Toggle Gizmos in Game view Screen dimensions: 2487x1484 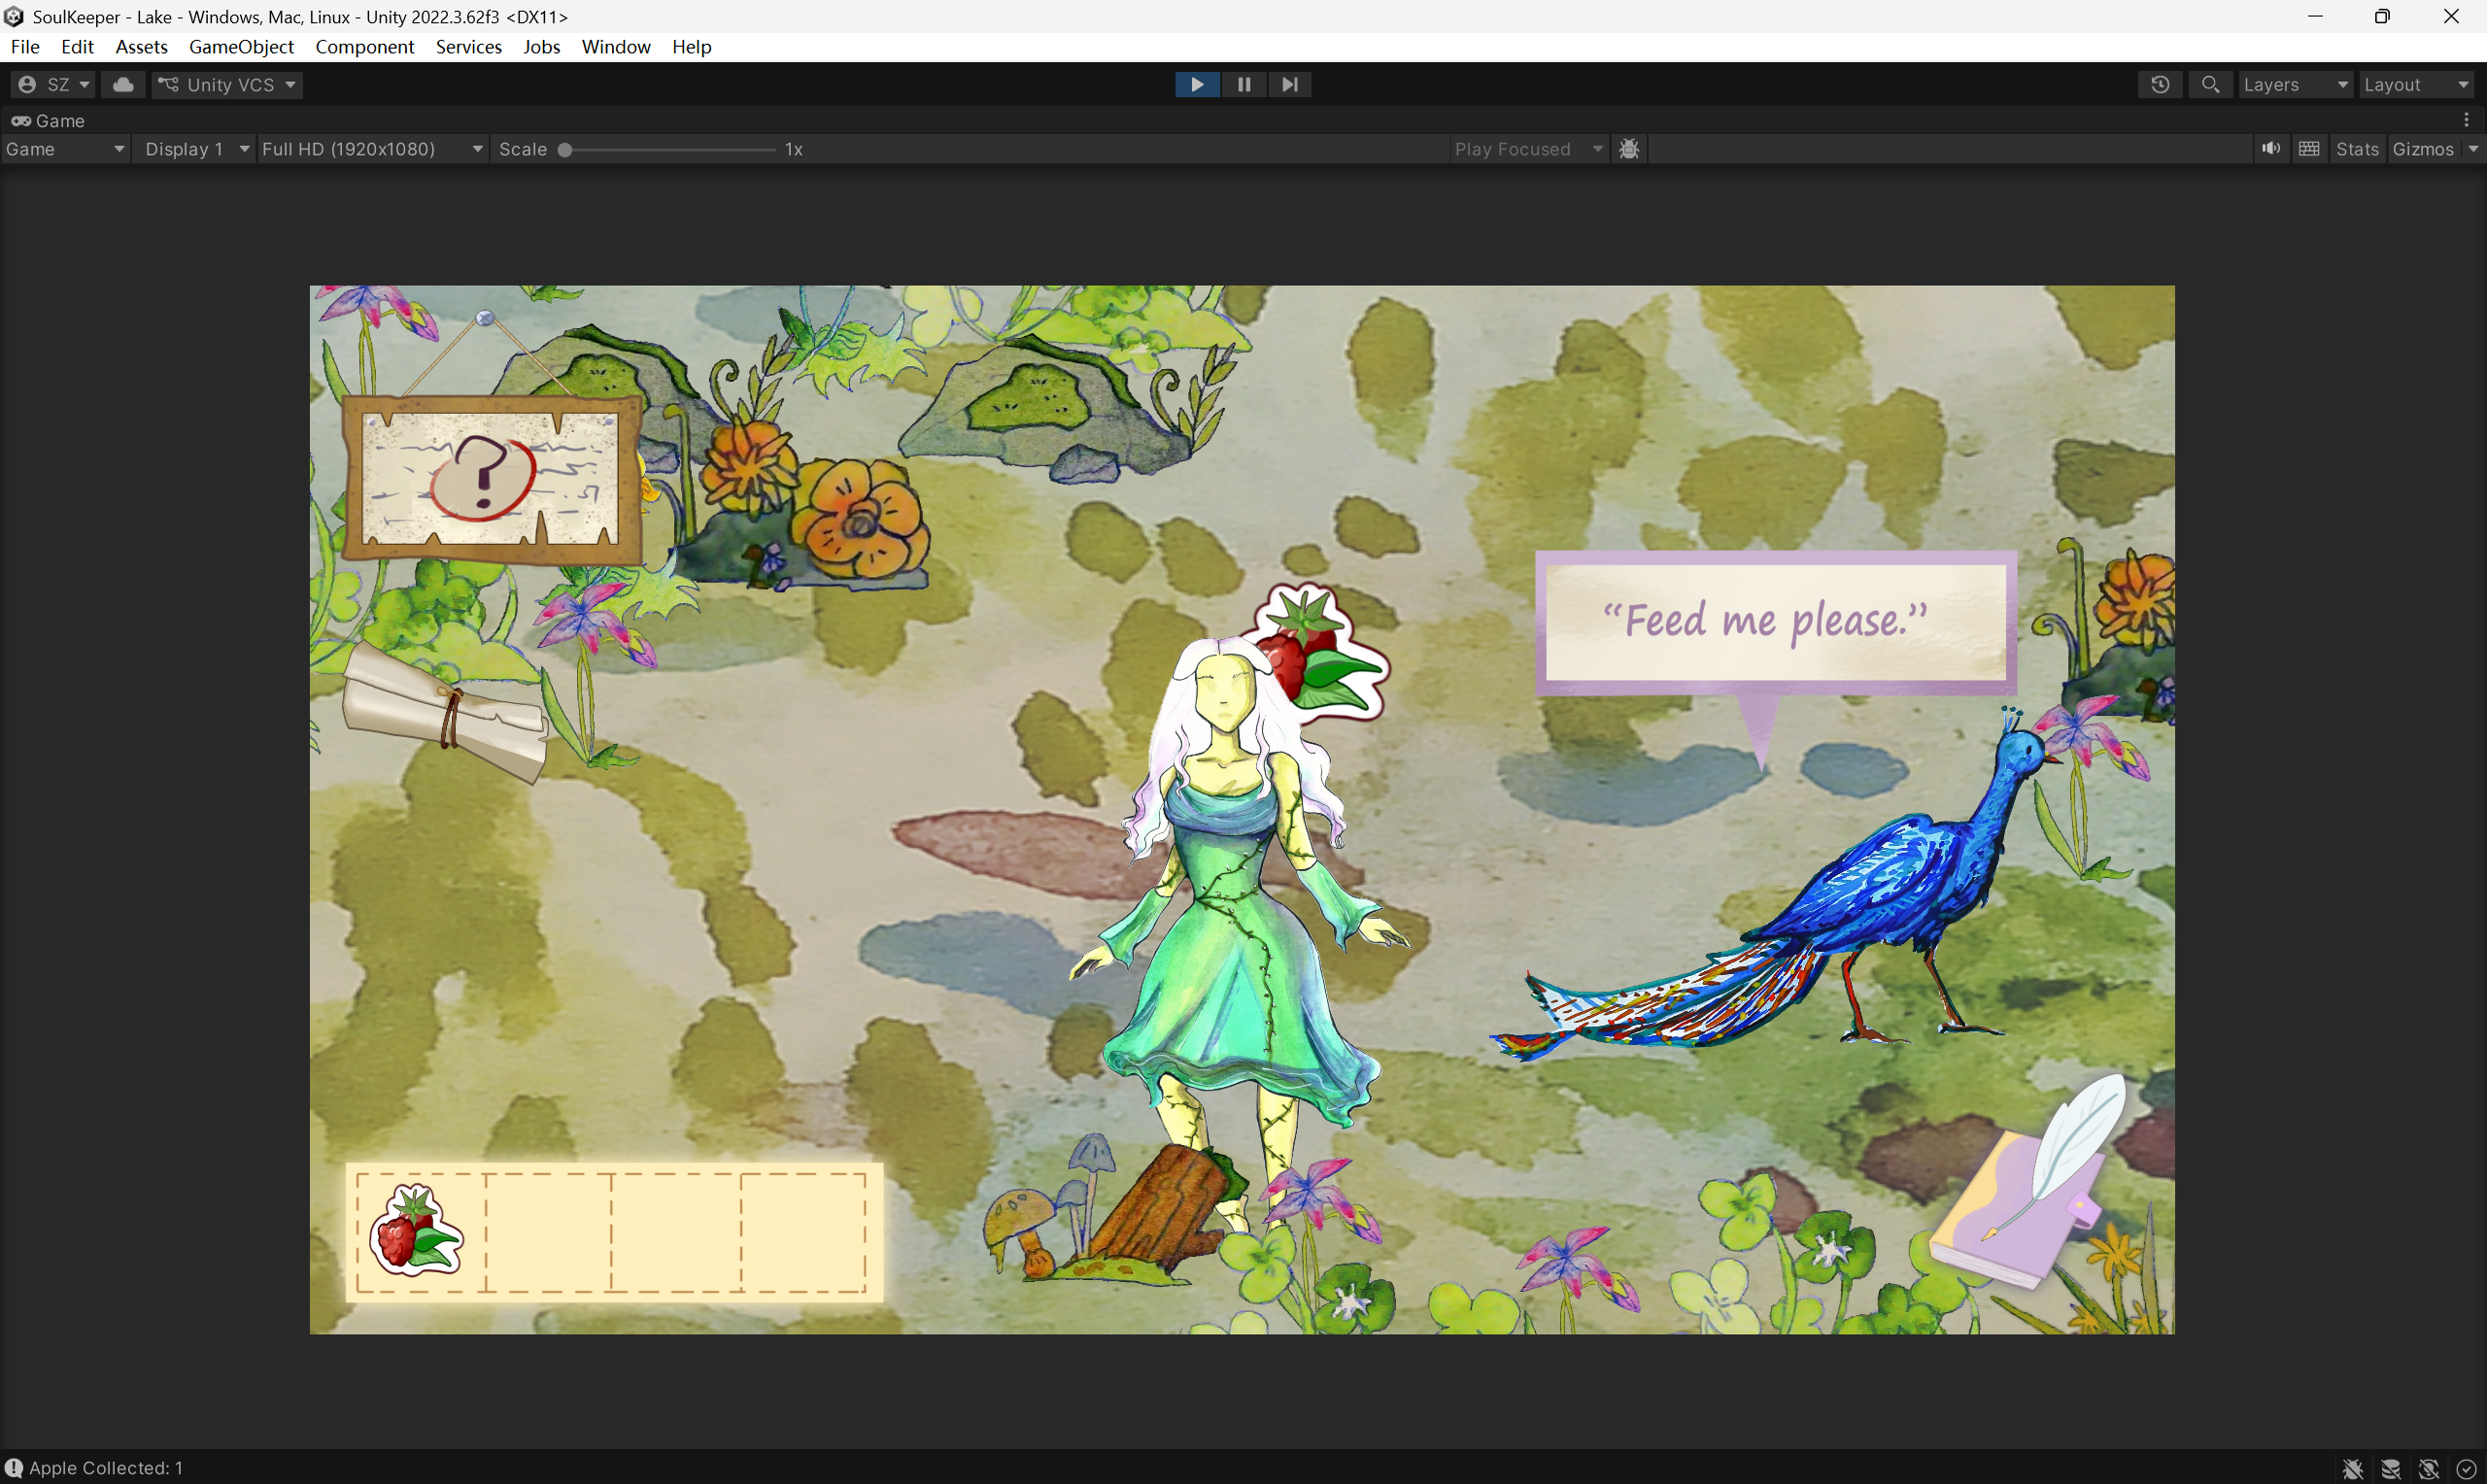(x=2423, y=149)
